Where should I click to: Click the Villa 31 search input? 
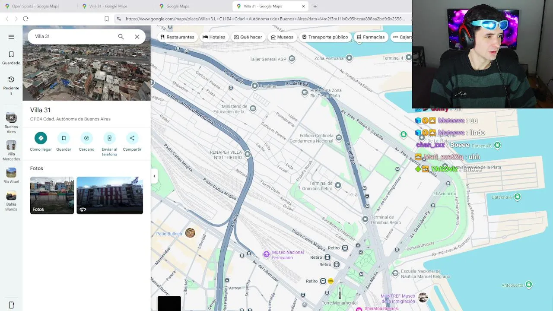[x=73, y=37]
